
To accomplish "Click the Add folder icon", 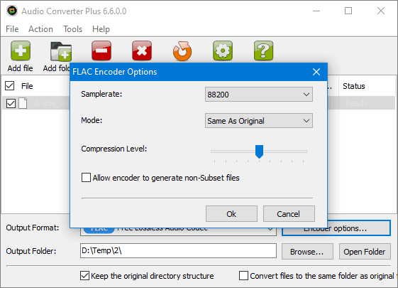I will tap(61, 52).
